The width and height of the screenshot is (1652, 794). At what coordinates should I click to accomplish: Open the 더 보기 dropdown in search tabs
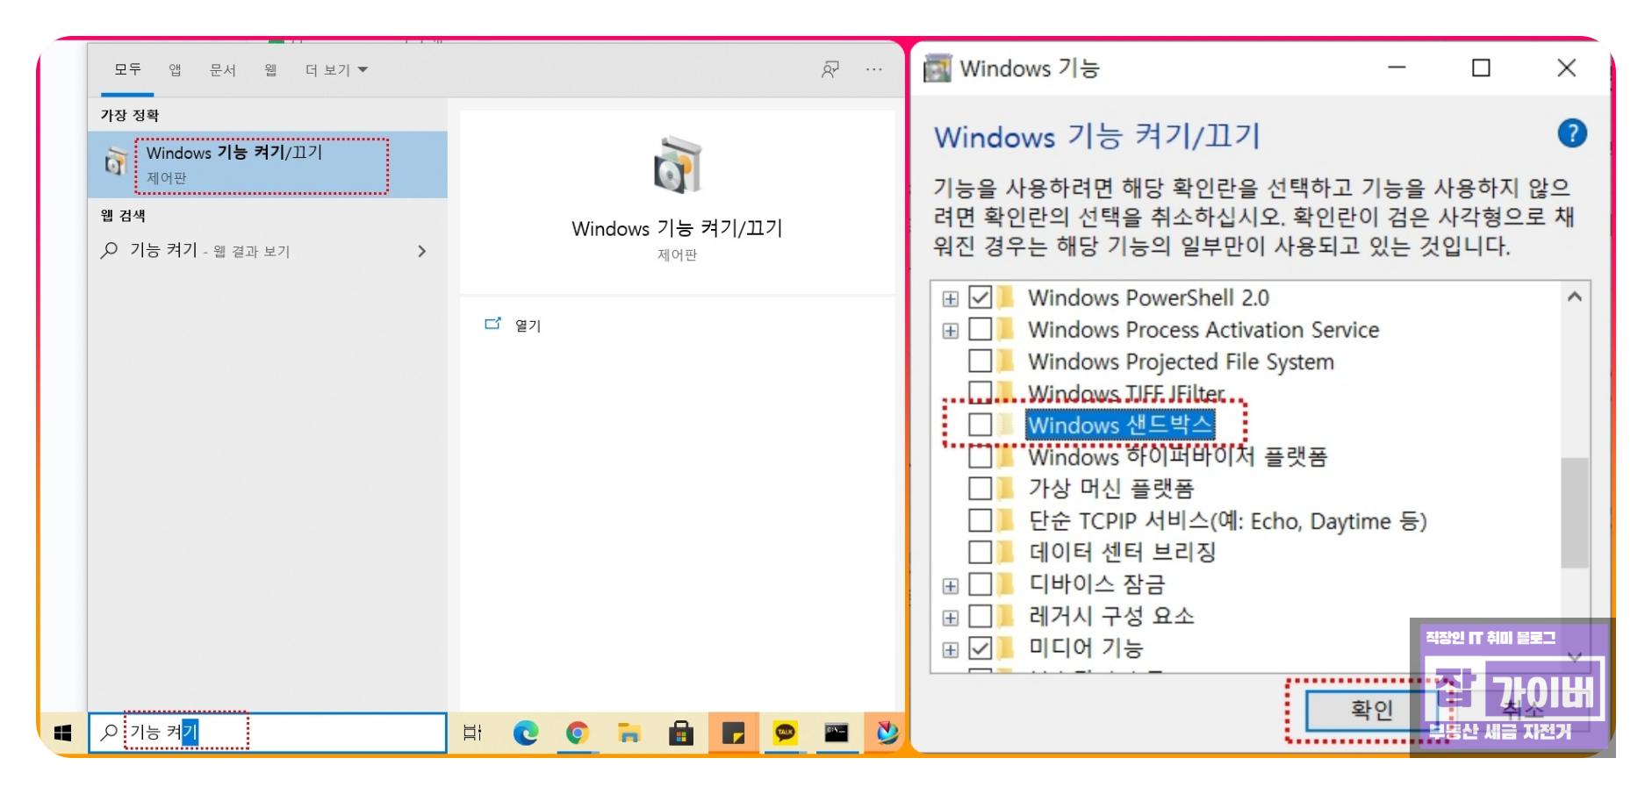(x=336, y=70)
